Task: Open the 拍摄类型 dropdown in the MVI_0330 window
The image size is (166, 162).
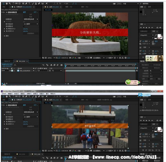Action: pos(31,19)
